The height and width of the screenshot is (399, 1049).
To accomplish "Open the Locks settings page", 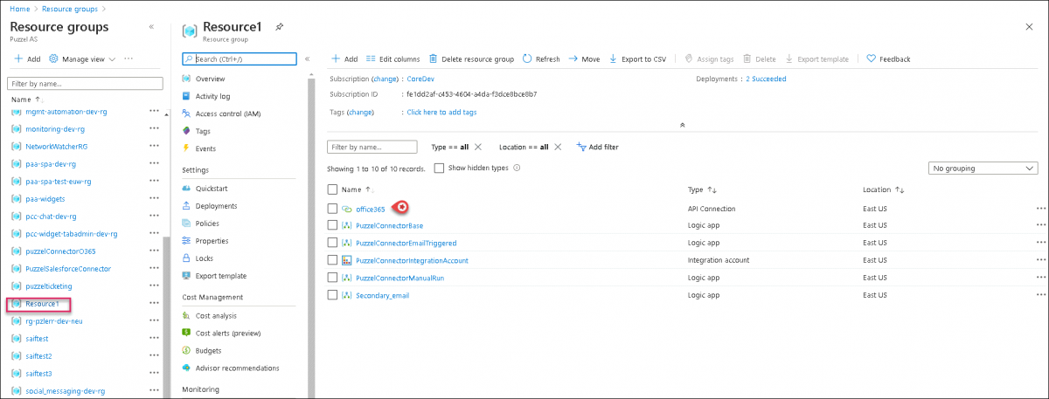I will tap(204, 258).
